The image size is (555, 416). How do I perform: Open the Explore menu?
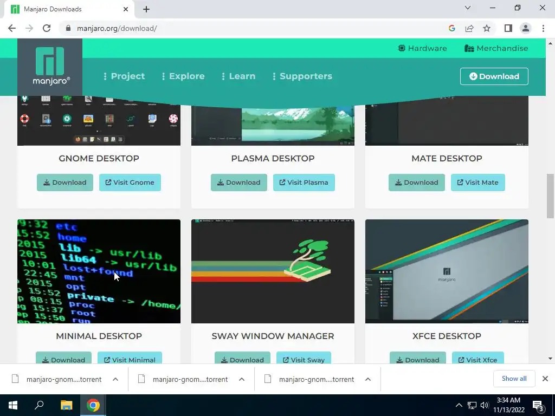pos(183,76)
